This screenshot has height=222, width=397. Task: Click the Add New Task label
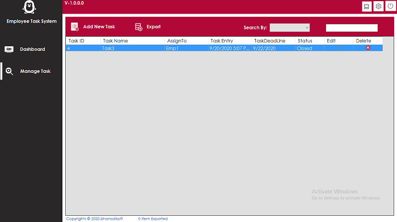(x=99, y=27)
